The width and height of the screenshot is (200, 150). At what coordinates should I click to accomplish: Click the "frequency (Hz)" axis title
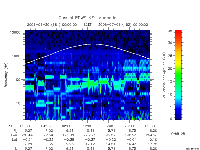tap(6, 75)
